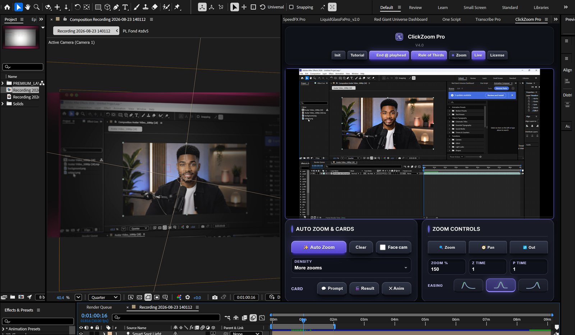Viewport: 575px width, 335px height.
Task: Take a snapshot with the camera icon
Action: click(215, 297)
